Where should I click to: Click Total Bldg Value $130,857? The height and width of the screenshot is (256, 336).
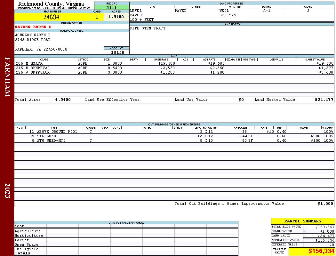point(325,227)
